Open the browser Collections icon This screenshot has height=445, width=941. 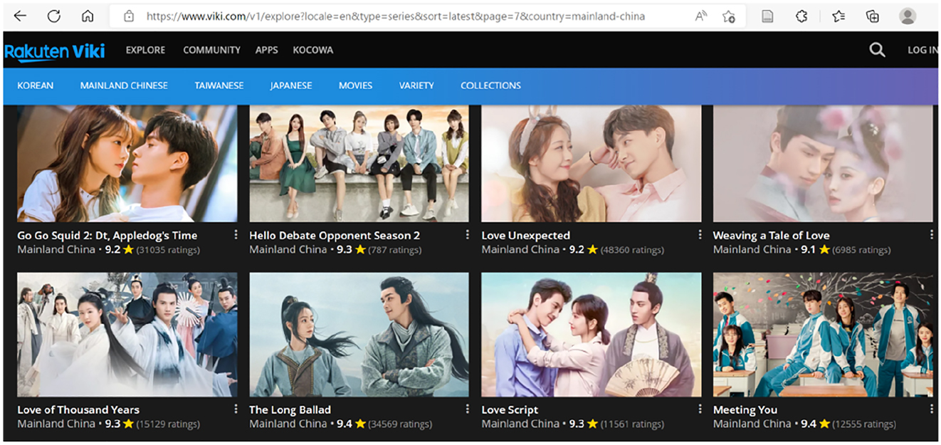pyautogui.click(x=873, y=16)
